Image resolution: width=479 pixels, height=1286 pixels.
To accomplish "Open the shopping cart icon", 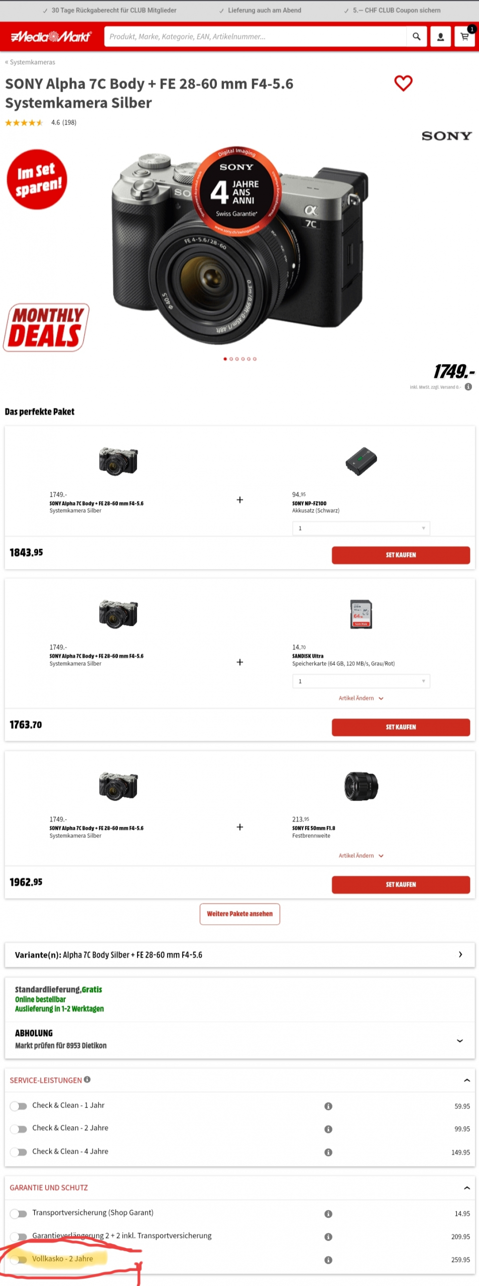I will click(464, 37).
